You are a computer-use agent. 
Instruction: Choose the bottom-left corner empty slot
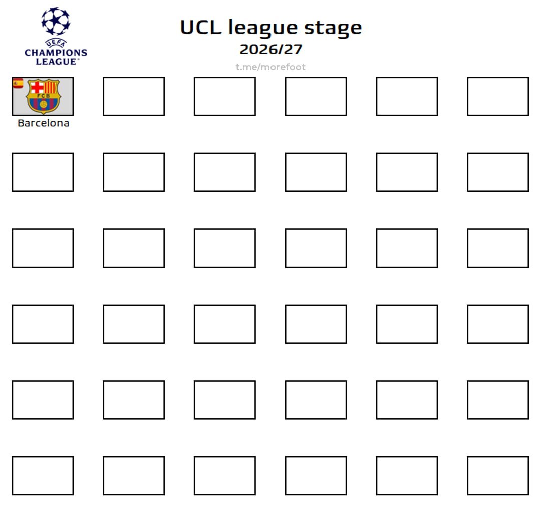tap(43, 475)
